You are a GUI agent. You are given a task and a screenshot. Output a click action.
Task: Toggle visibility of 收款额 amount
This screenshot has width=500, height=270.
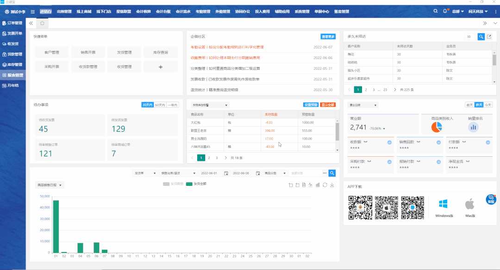click(366, 142)
